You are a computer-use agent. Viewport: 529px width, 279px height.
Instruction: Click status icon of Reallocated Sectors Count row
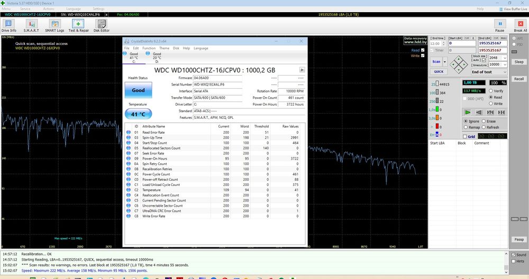[129, 148]
